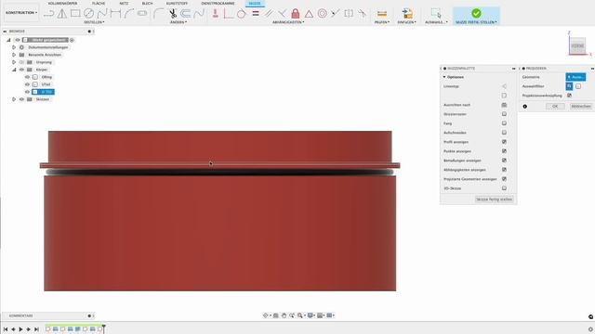
Task: Click the Ausrichten nach look-at icon
Action: (x=504, y=105)
